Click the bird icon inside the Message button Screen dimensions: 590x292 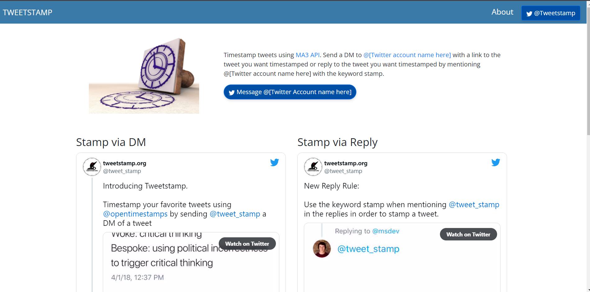tap(231, 93)
